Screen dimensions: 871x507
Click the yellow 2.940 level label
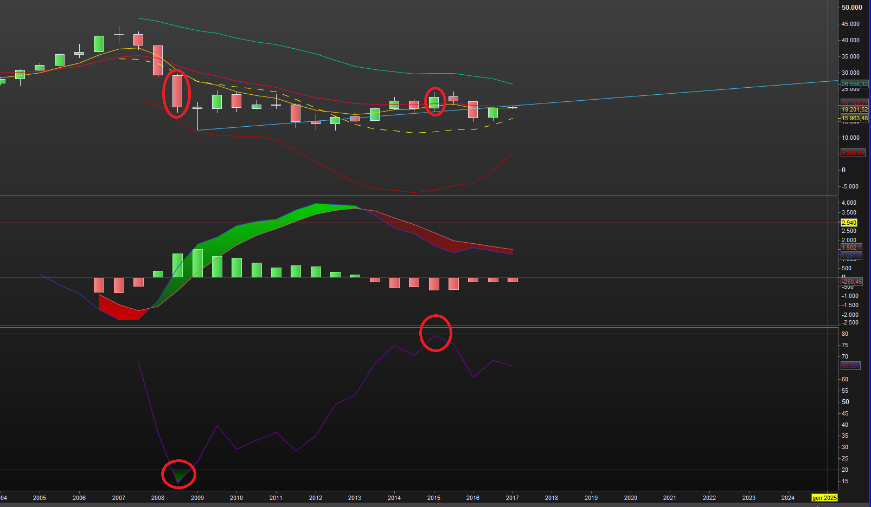pos(849,223)
